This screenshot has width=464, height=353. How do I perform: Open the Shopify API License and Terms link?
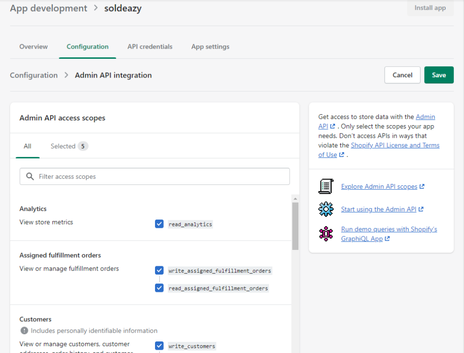[x=395, y=145]
